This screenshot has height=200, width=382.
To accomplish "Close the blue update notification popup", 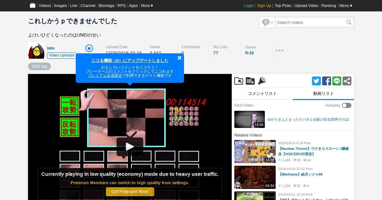I will (x=180, y=58).
